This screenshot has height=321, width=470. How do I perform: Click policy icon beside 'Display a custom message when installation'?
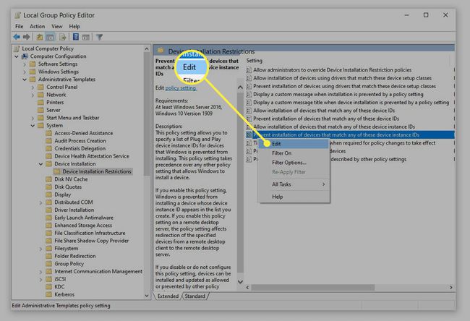click(x=249, y=94)
